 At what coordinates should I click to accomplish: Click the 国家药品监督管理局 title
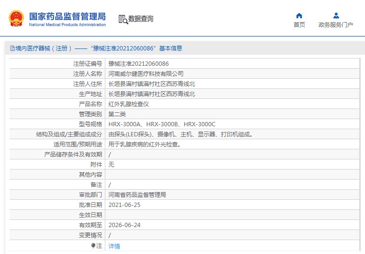67,16
